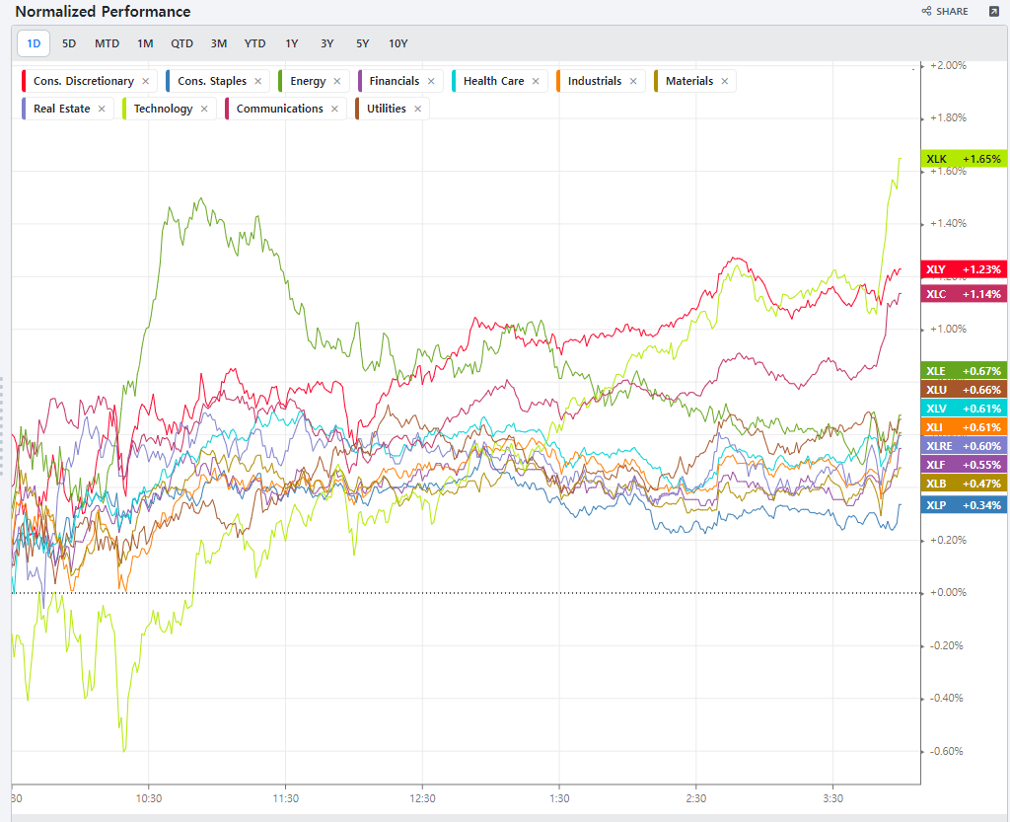
Task: Remove Cons. Discretionary series with its X
Action: 146,82
